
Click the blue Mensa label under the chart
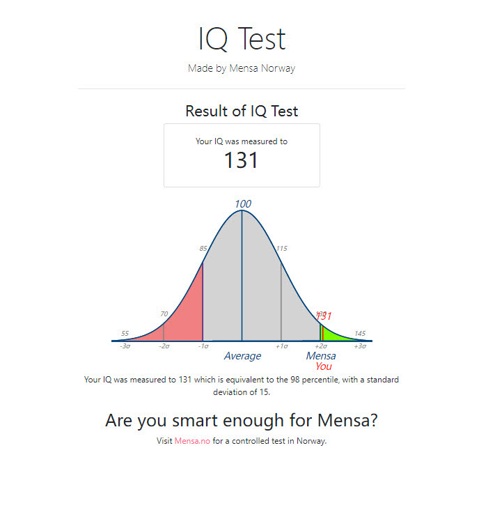(321, 356)
